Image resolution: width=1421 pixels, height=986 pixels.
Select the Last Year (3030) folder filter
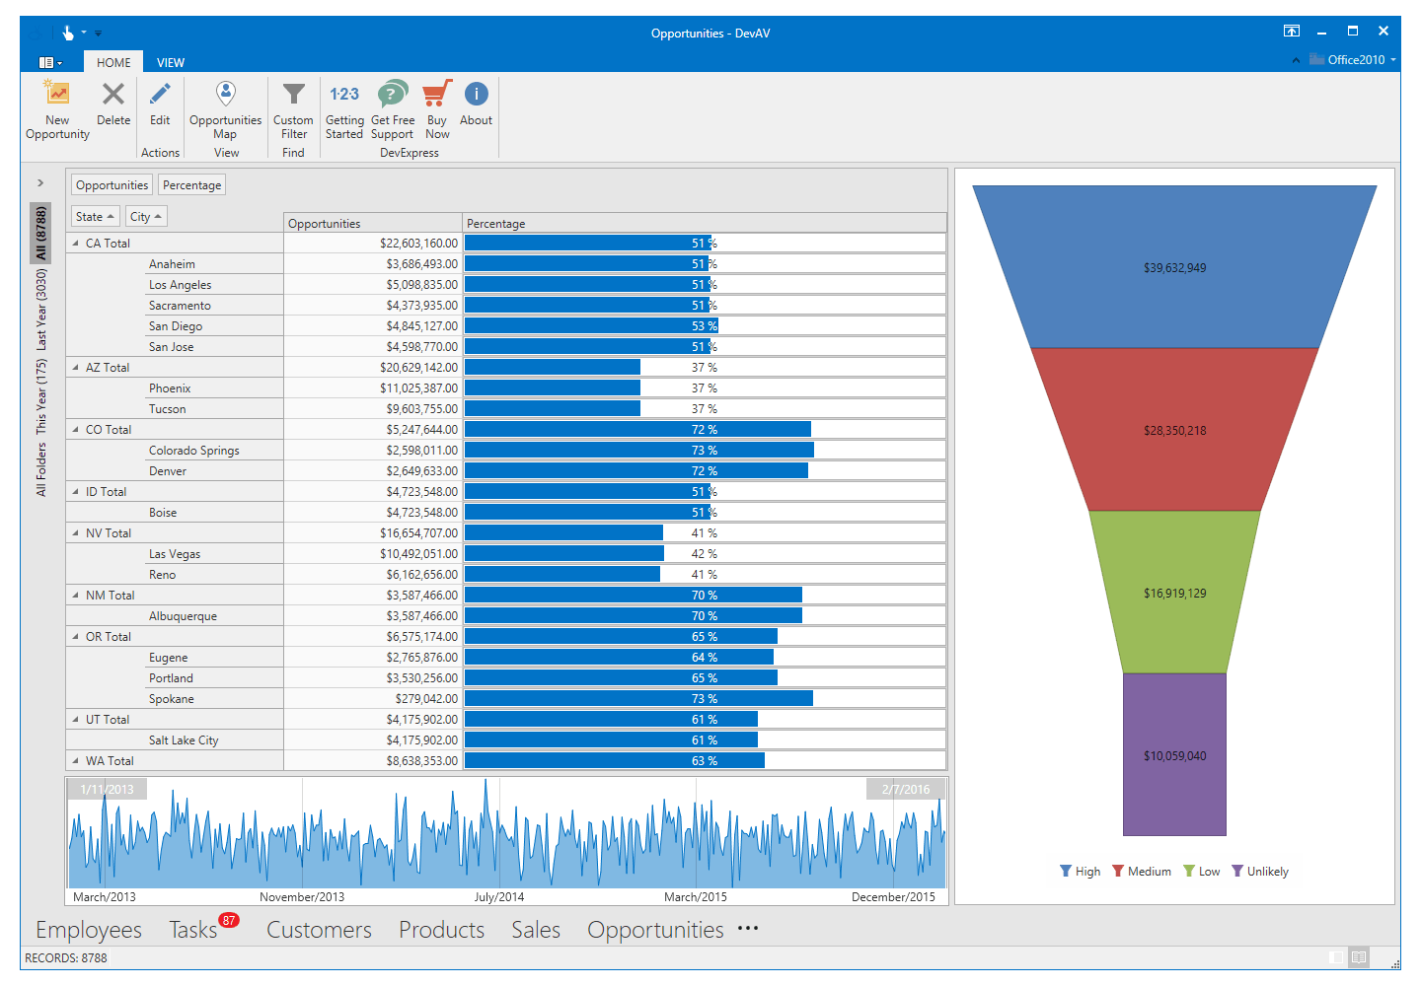click(x=41, y=310)
